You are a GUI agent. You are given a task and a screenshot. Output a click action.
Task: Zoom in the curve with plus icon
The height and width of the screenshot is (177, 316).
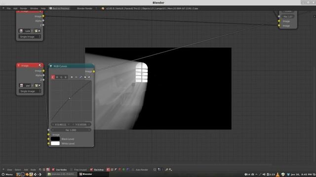[72, 77]
